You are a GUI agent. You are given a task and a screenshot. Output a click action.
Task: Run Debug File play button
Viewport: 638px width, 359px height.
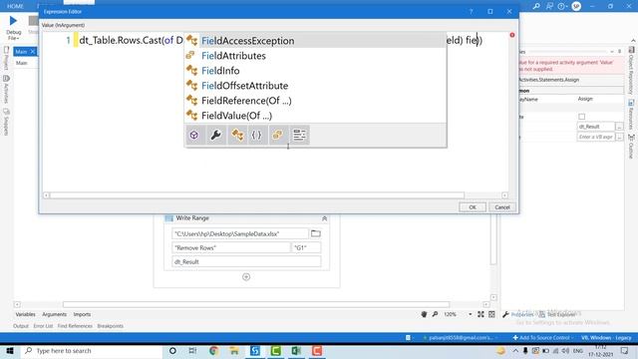click(x=13, y=21)
